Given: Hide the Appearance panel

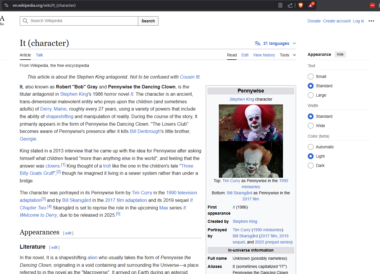Looking at the screenshot, I should 340,54.
